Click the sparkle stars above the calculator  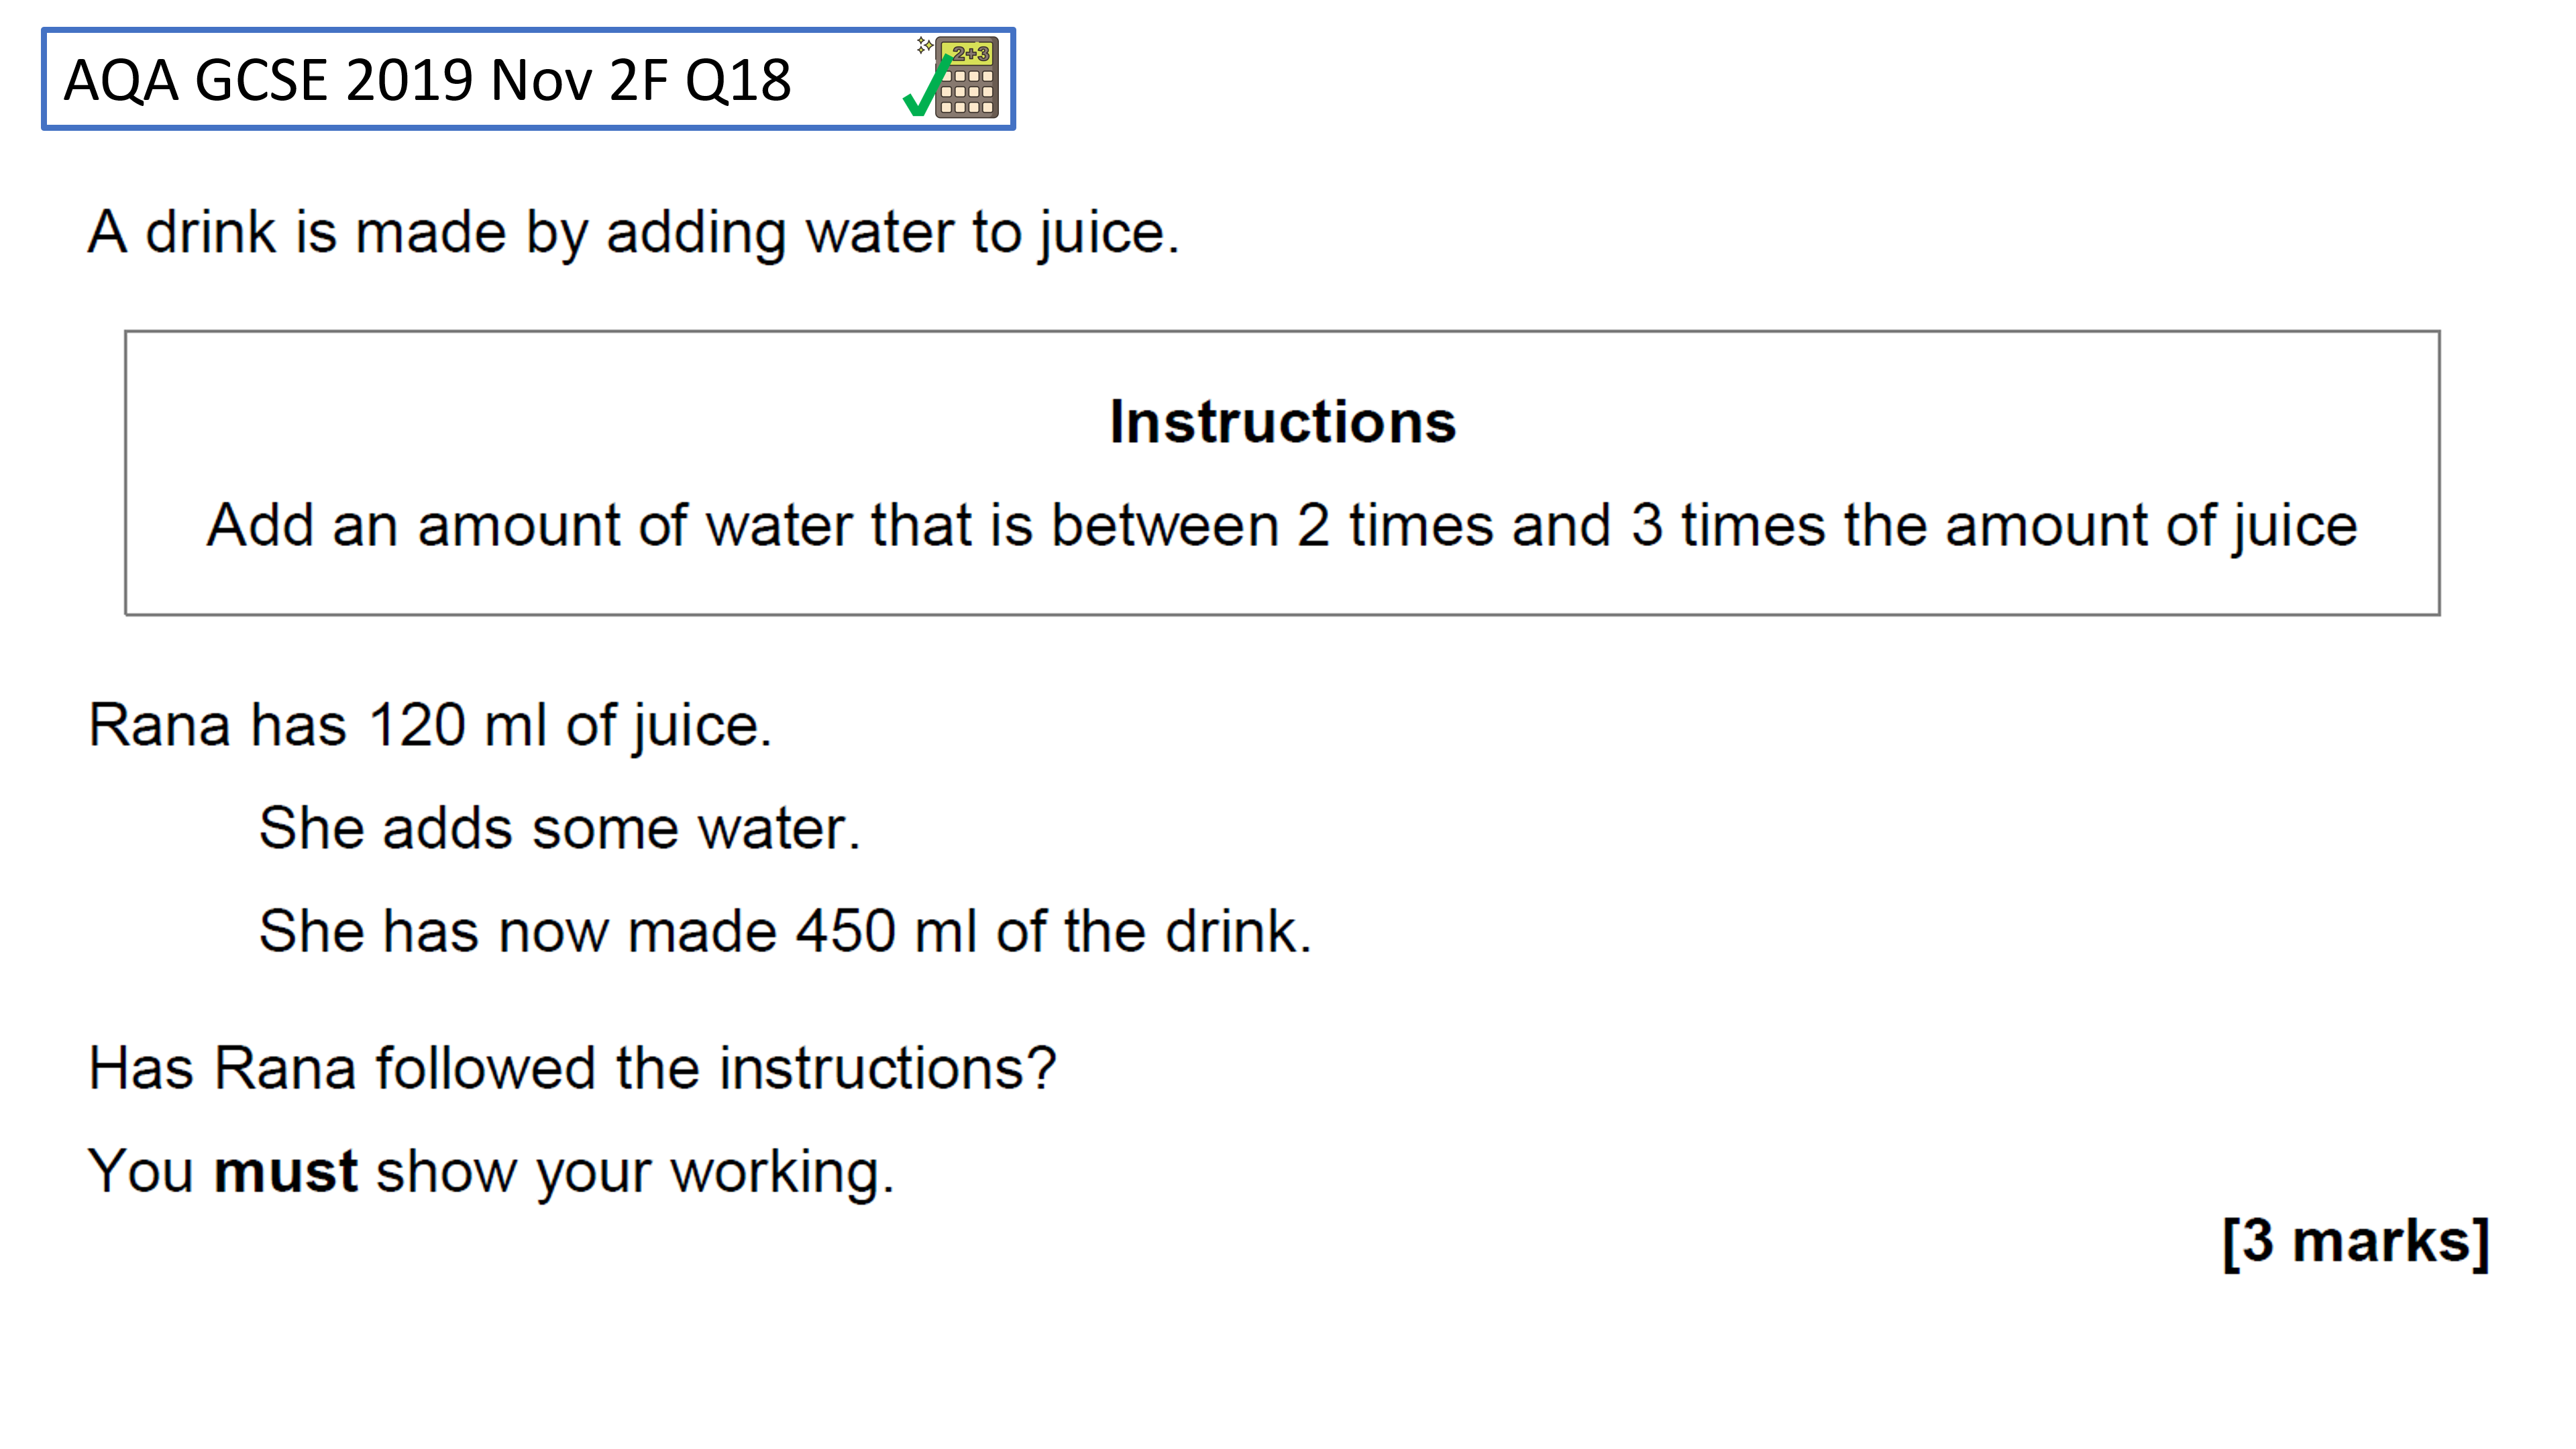pos(925,45)
